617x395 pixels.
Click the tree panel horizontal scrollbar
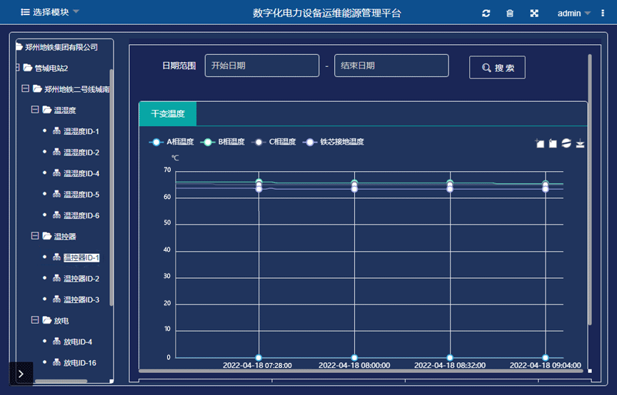pos(61,381)
